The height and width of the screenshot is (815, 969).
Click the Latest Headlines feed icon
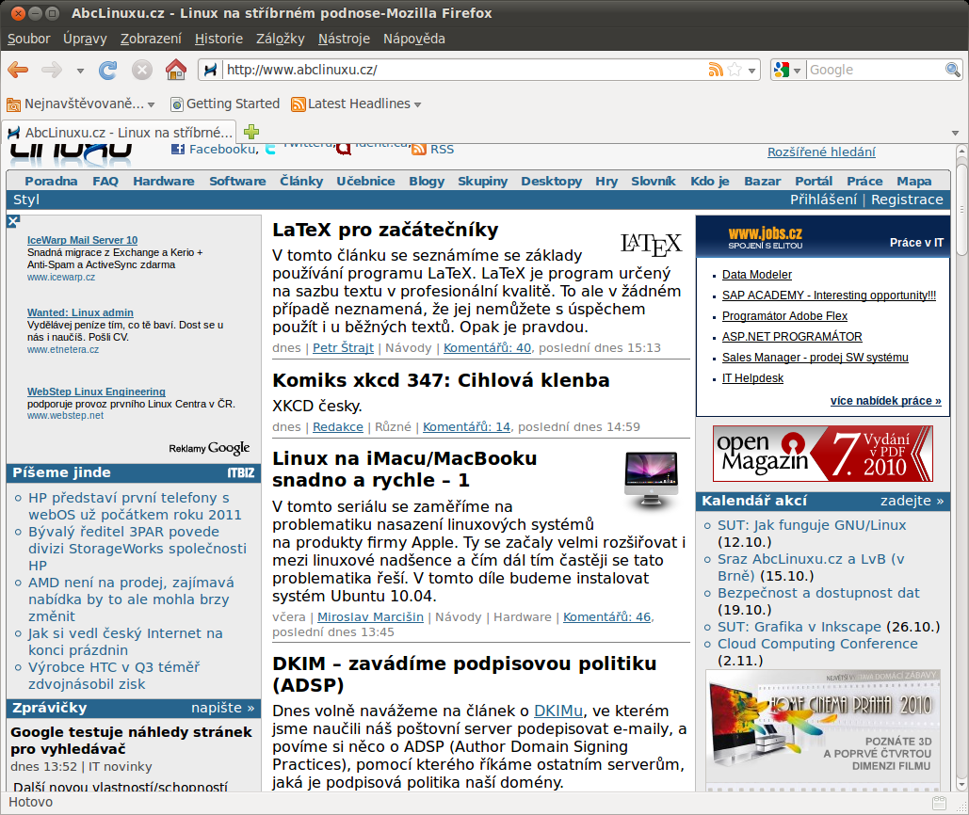tap(299, 104)
